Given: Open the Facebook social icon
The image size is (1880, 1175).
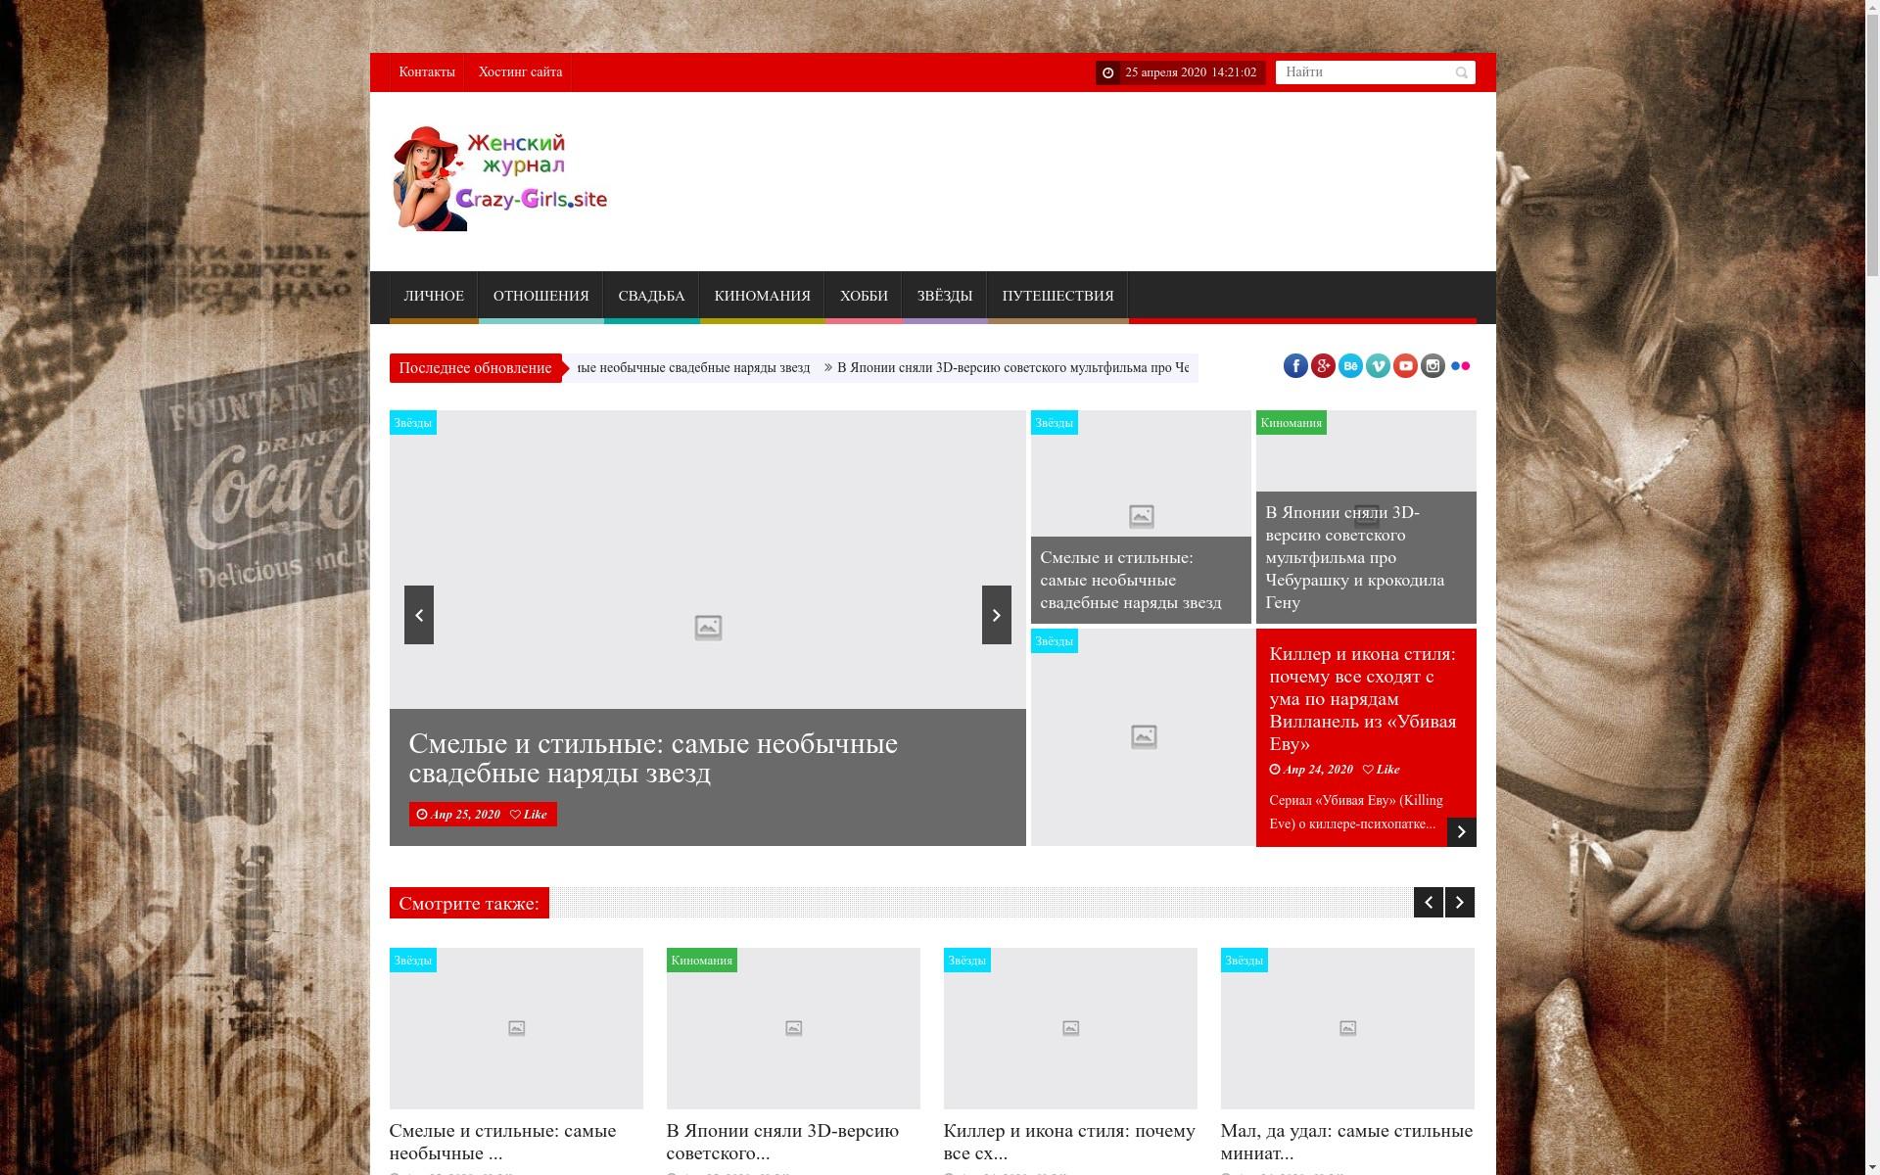Looking at the screenshot, I should (x=1295, y=366).
